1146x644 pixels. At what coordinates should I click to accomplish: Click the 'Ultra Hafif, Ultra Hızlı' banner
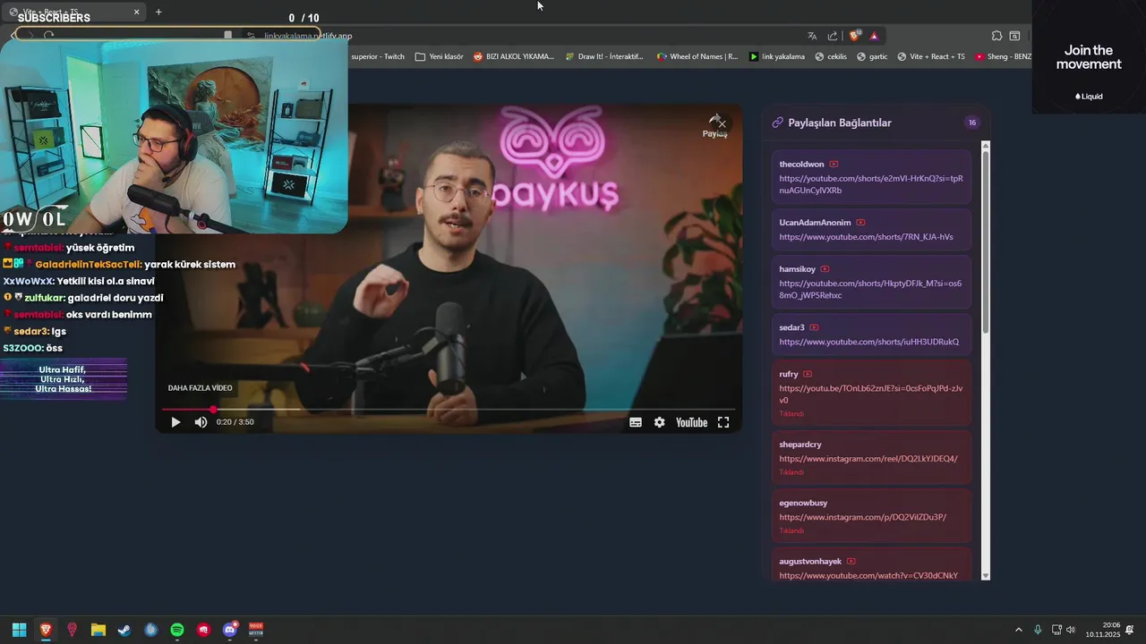tap(64, 379)
